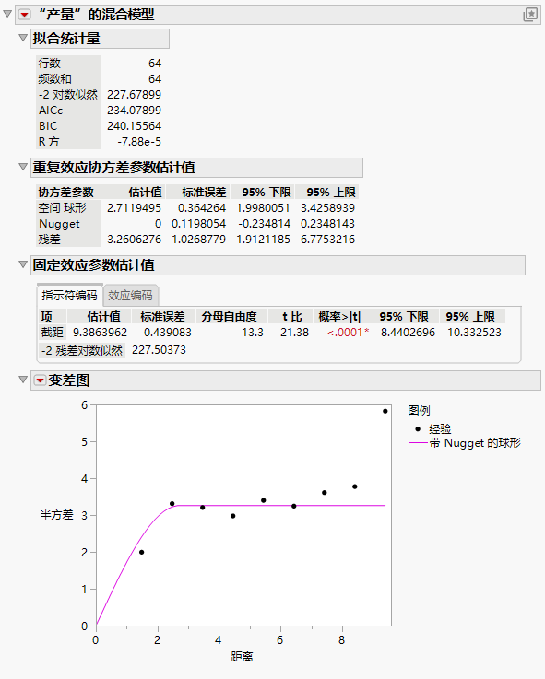Click the AICc value 234.07899
The image size is (545, 679).
click(x=134, y=111)
